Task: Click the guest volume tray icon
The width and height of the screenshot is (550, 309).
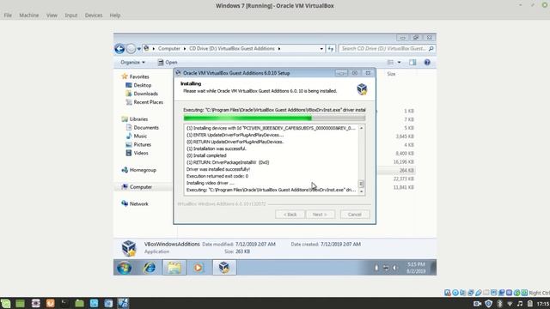Action: click(x=395, y=268)
